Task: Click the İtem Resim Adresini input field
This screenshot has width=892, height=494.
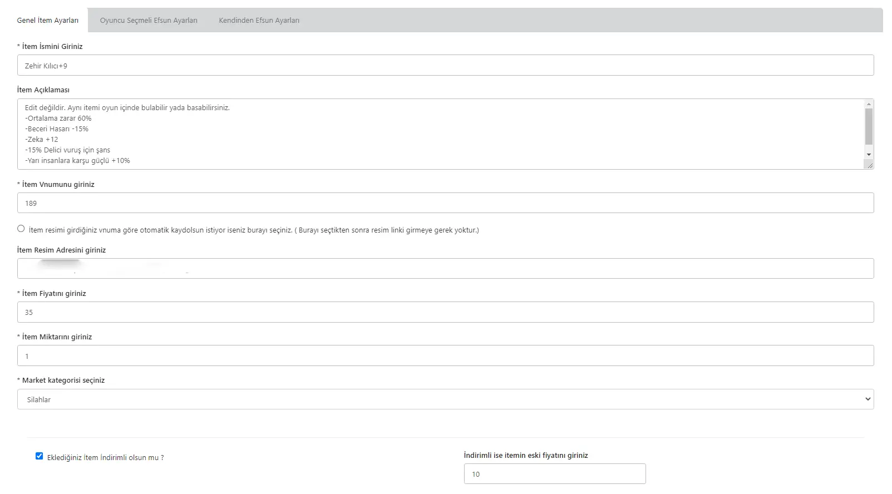Action: pos(445,269)
